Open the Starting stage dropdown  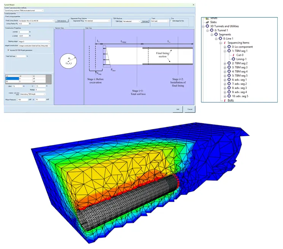click(34, 42)
